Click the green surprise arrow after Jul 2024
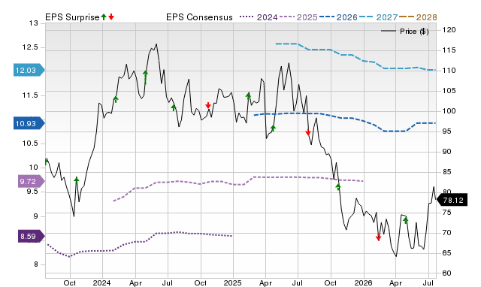481x287 pixels. click(174, 107)
